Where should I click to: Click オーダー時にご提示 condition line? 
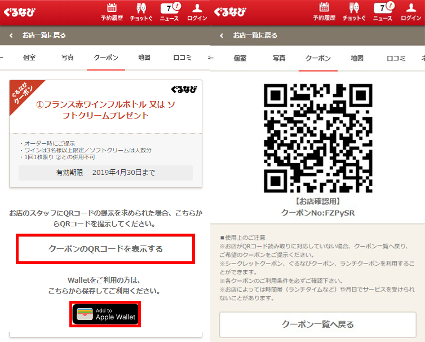coord(47,143)
